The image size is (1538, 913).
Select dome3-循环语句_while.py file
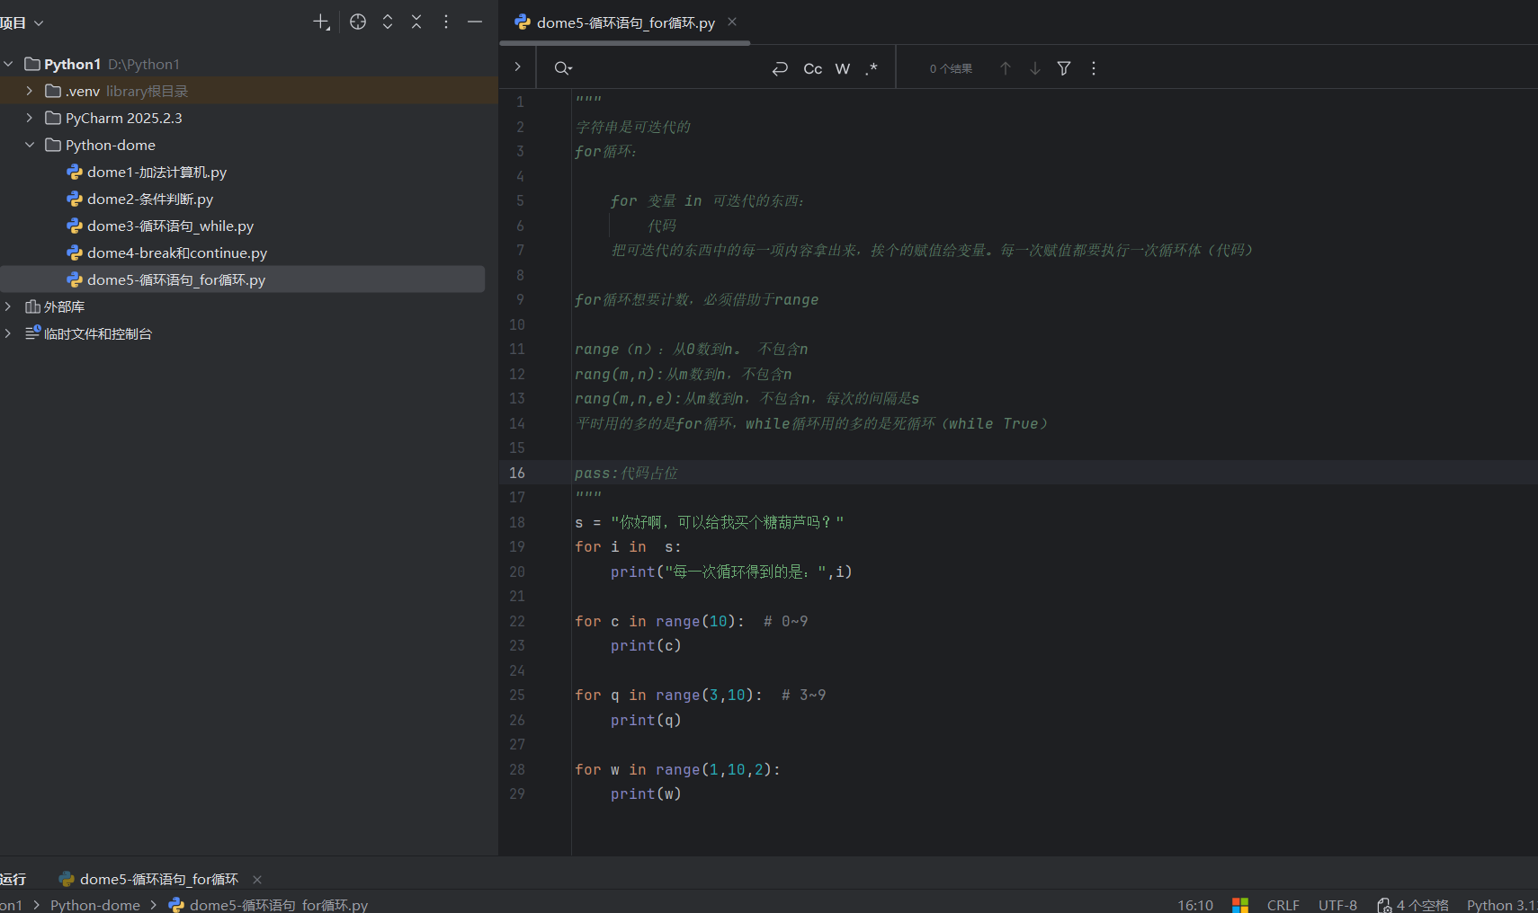pyautogui.click(x=170, y=226)
